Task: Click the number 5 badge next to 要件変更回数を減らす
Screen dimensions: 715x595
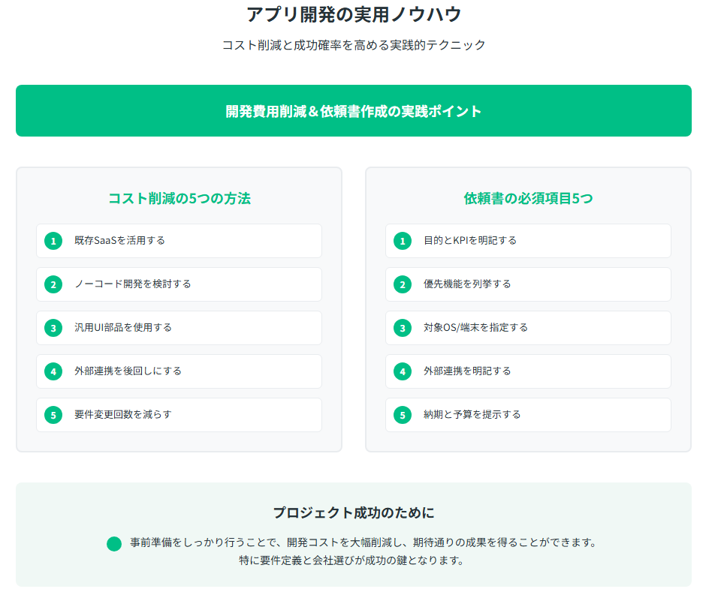Action: 53,415
